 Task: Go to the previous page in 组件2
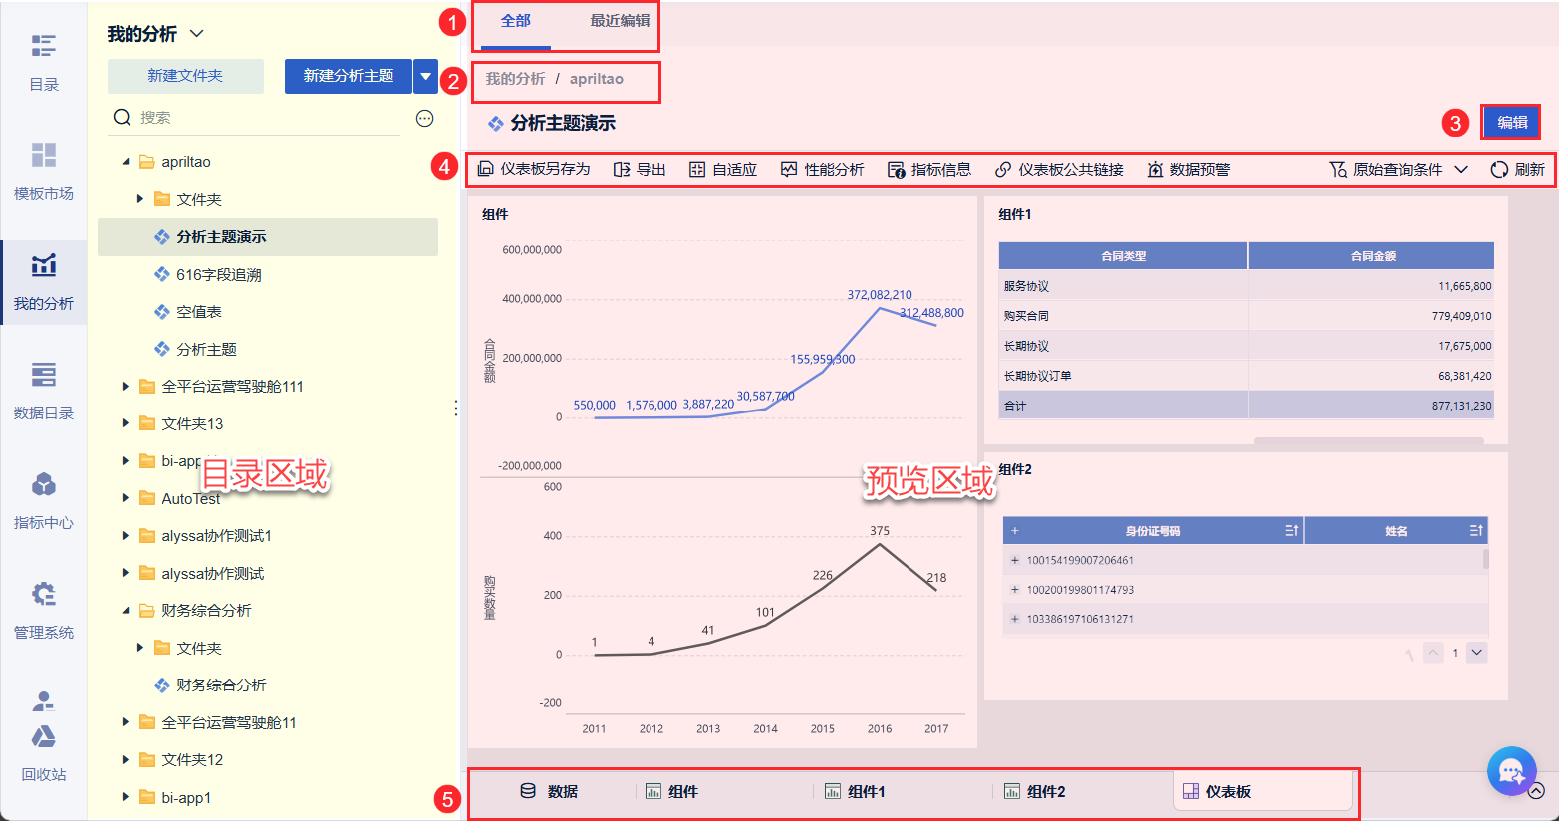[1433, 653]
